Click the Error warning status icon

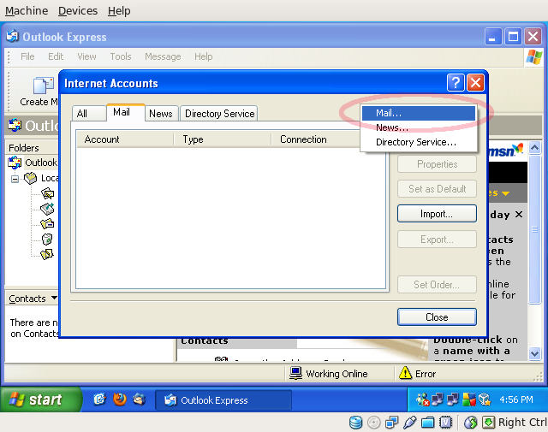[405, 373]
